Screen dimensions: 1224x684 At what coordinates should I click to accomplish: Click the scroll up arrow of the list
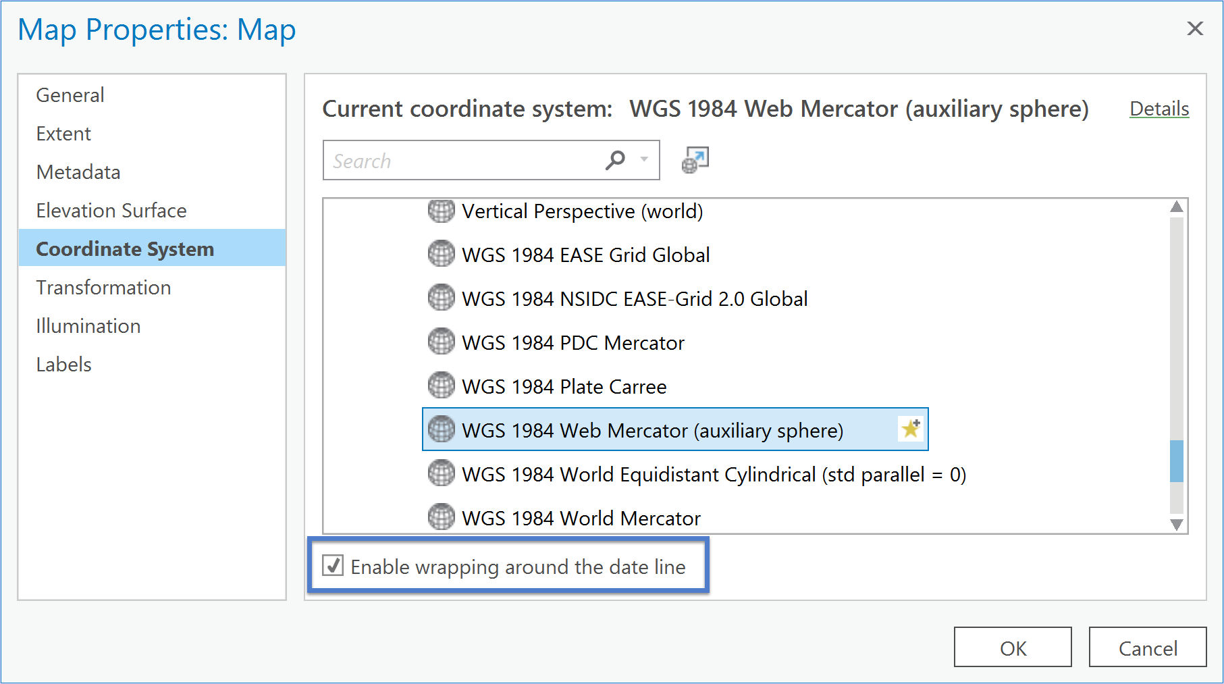pos(1177,207)
